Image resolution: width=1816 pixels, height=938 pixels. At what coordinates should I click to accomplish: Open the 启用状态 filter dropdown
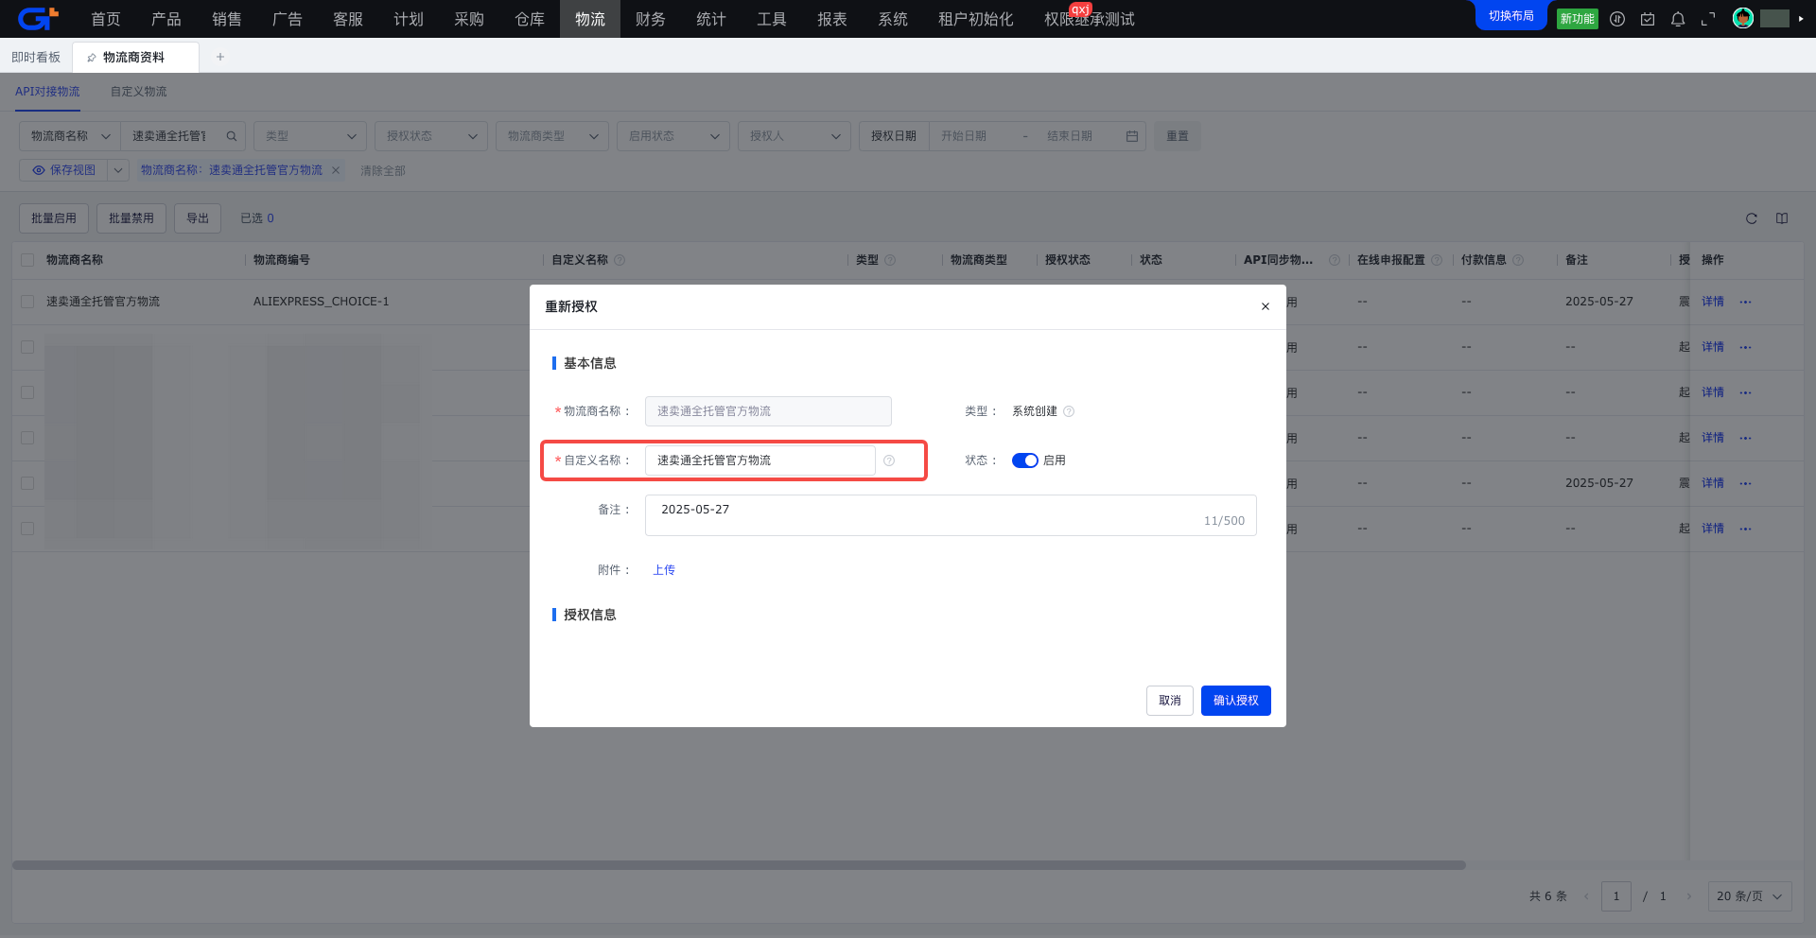pyautogui.click(x=673, y=136)
